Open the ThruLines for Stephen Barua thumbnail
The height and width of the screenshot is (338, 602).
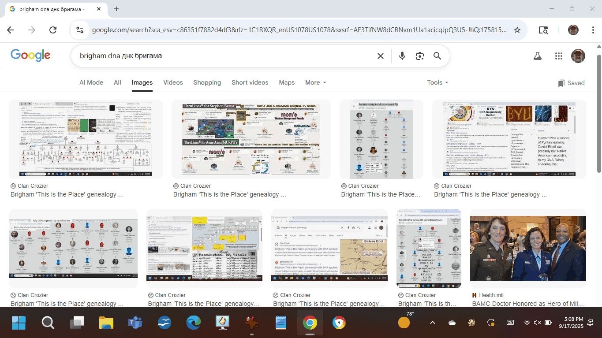251,139
